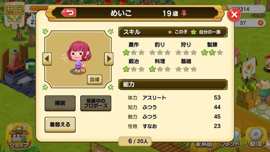Tap the red back arrow button
Image resolution: width=270 pixels, height=152 pixels.
(69, 13)
